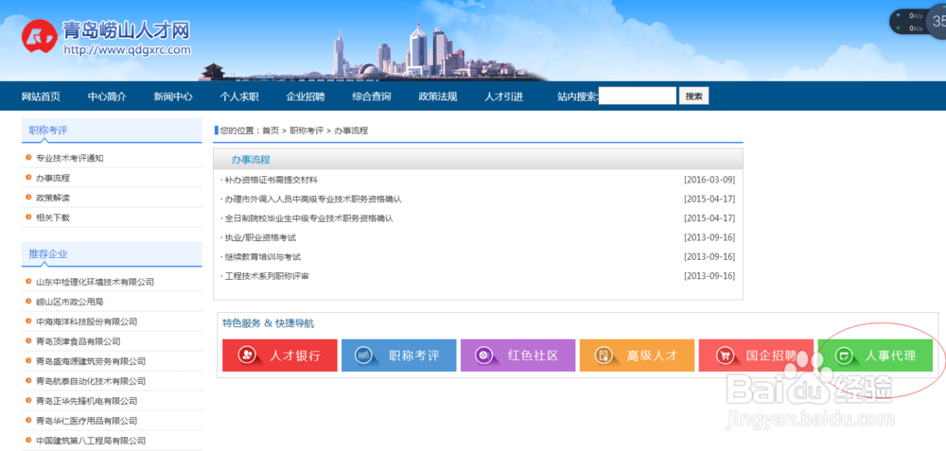Open the 执业/职业资格考试 article
This screenshot has width=946, height=451.
click(x=260, y=237)
